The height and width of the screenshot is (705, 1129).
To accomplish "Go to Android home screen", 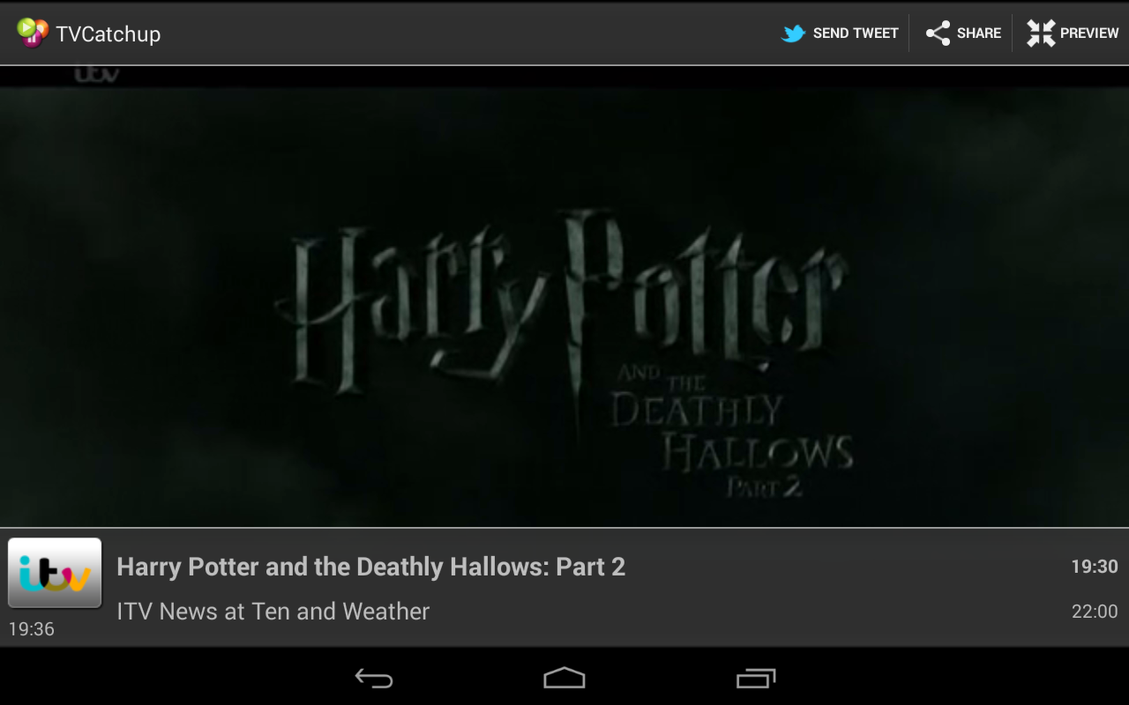I will click(564, 678).
